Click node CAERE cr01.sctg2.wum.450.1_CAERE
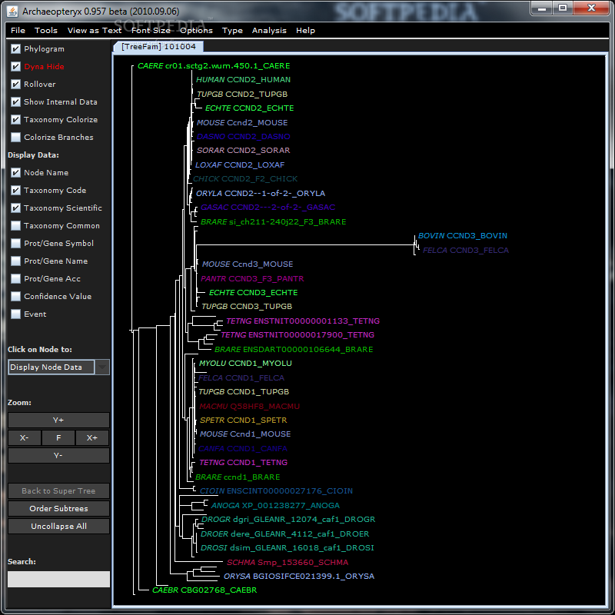Viewport: 615px width, 615px height. click(214, 66)
